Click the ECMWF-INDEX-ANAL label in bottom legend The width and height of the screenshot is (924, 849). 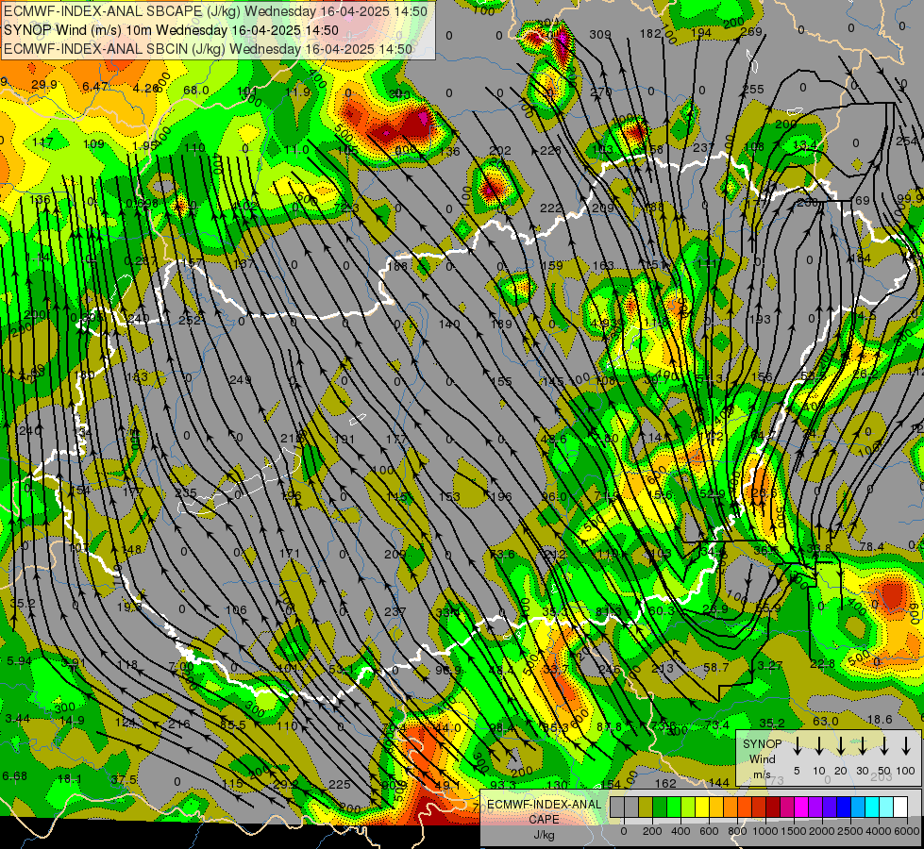[x=544, y=805]
